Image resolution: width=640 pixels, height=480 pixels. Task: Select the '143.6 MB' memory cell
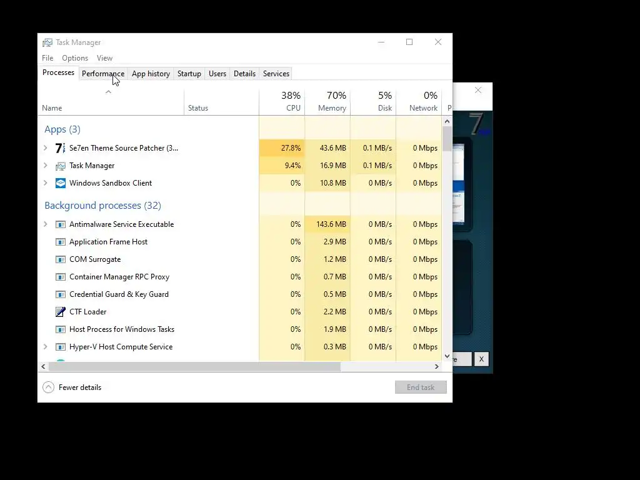click(x=327, y=224)
